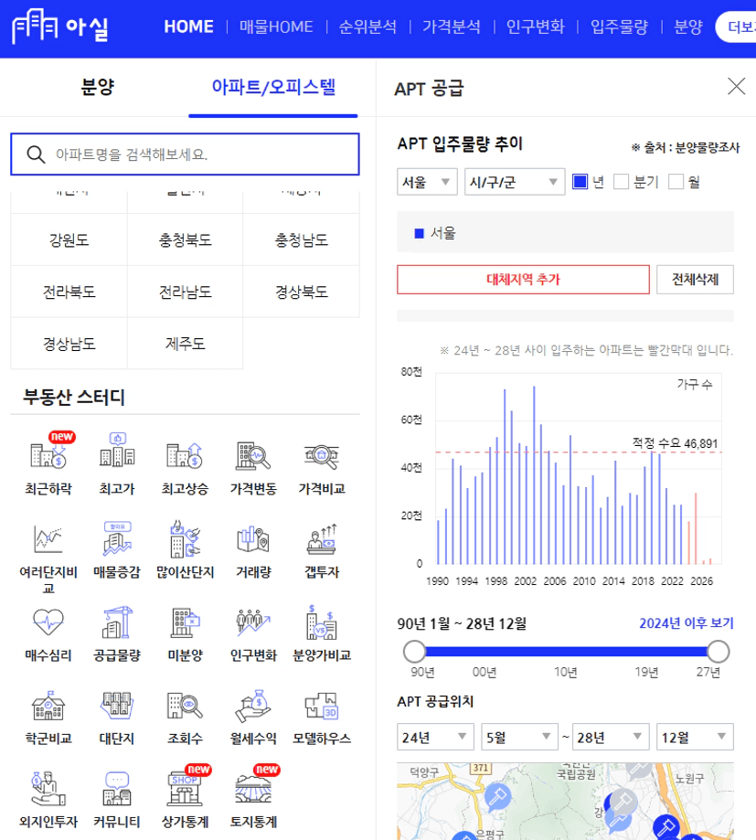Open the 가격변동 icon
Screen dimensions: 756x840
253,455
